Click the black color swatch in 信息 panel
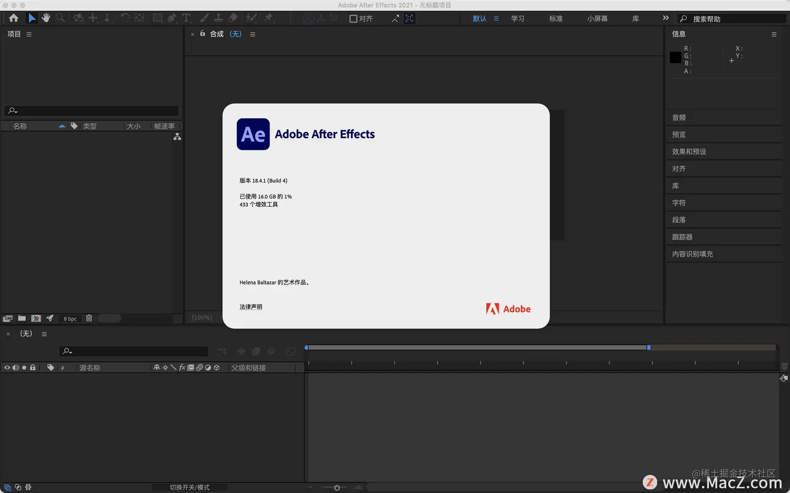 pos(676,57)
